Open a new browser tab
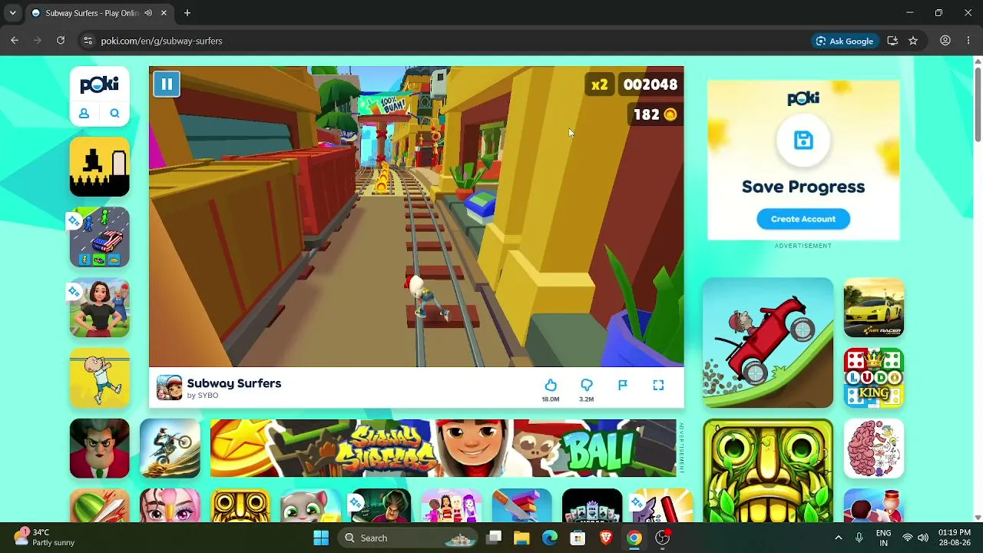The width and height of the screenshot is (983, 553). coord(187,13)
